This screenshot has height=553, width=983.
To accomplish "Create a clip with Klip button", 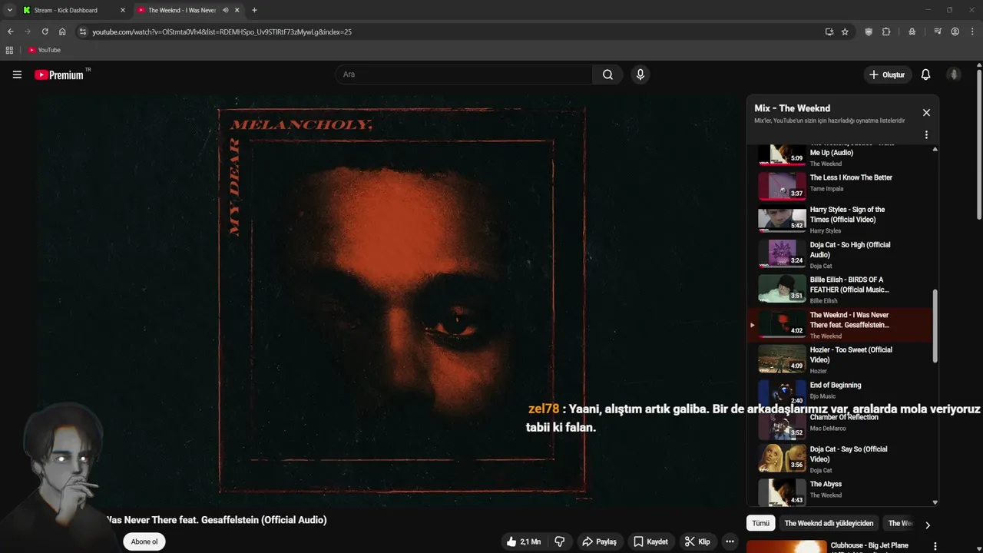I will click(697, 541).
